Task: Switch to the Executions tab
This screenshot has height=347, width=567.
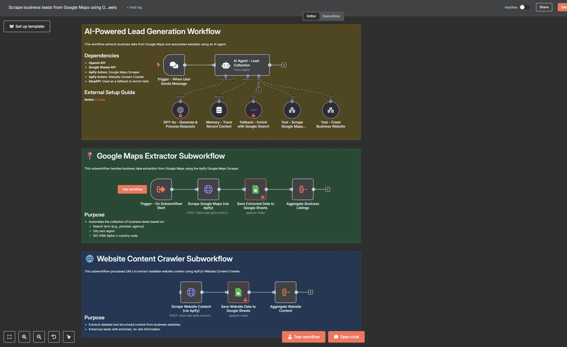Action: (x=331, y=16)
